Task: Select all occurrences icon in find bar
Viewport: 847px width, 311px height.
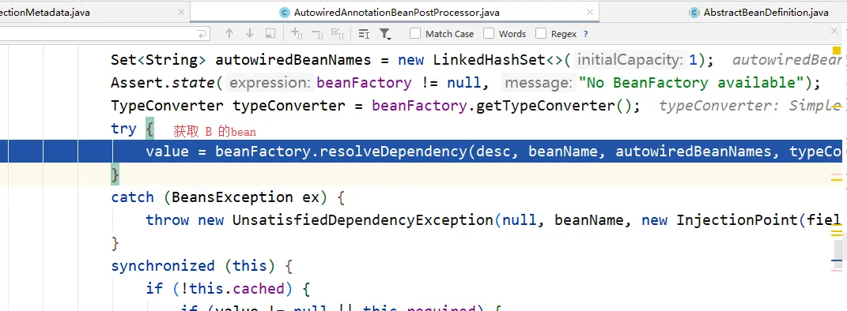Action: [338, 34]
